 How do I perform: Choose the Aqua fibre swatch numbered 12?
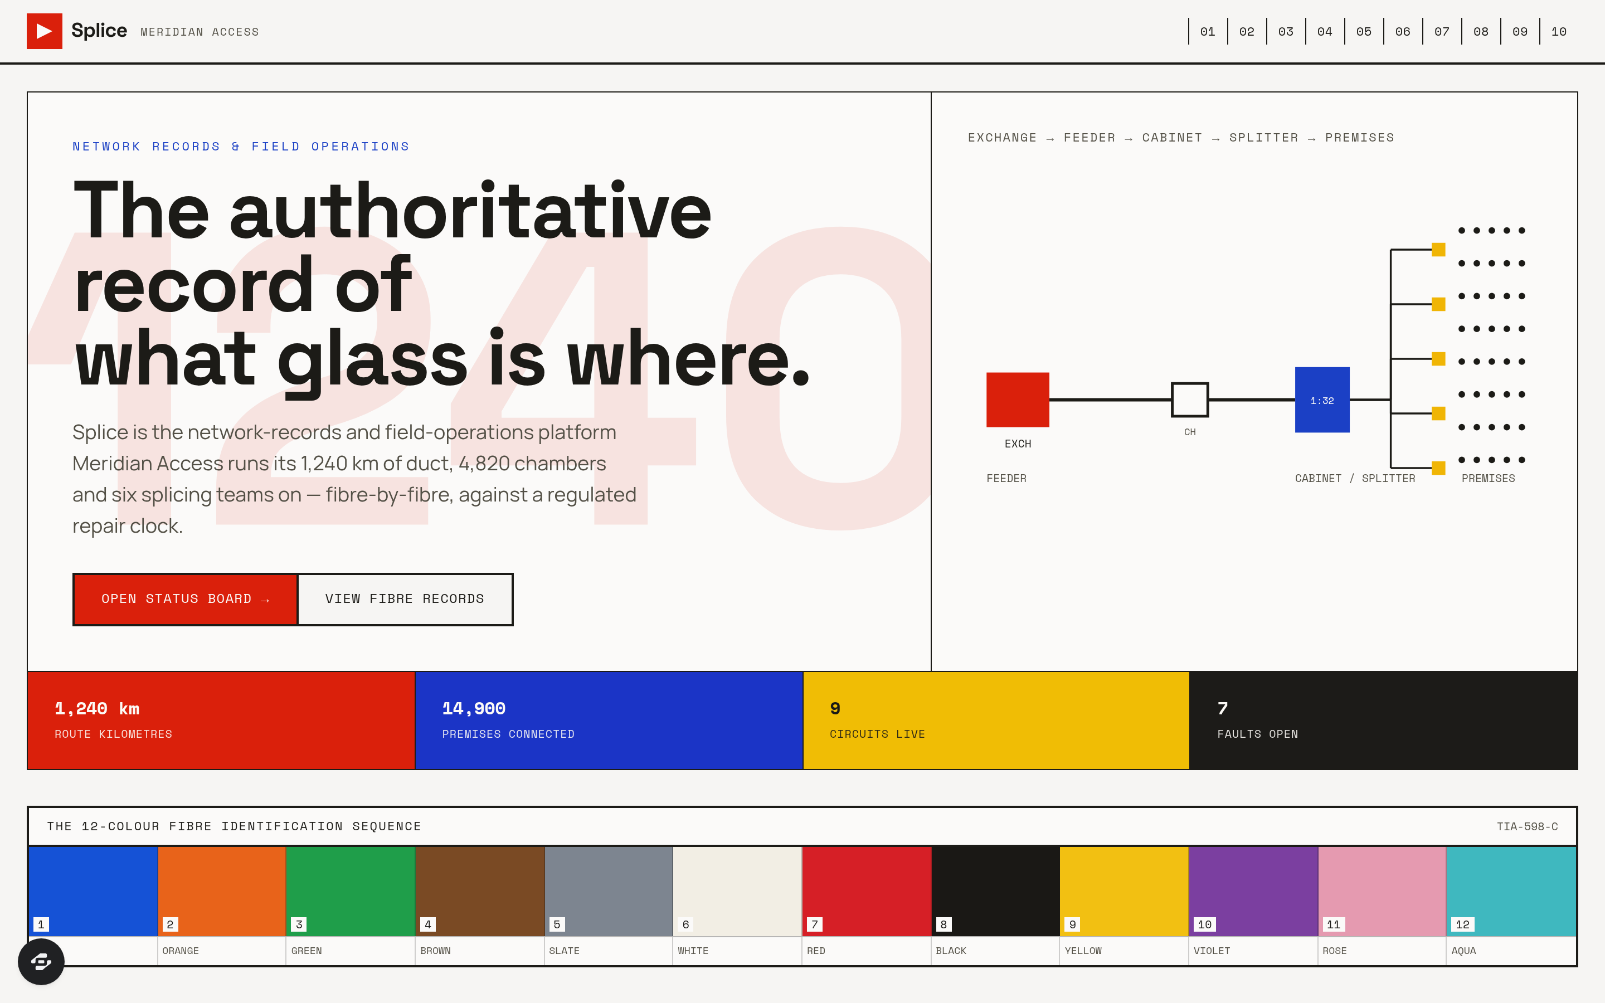tap(1511, 891)
